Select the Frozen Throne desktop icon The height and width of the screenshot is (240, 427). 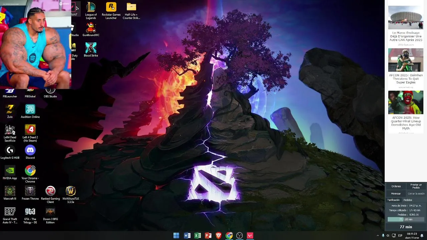click(30, 193)
